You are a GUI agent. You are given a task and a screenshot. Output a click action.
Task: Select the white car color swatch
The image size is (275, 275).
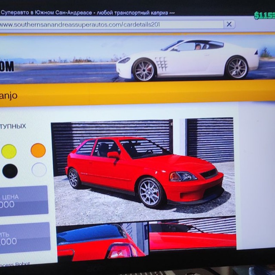pos(39,170)
